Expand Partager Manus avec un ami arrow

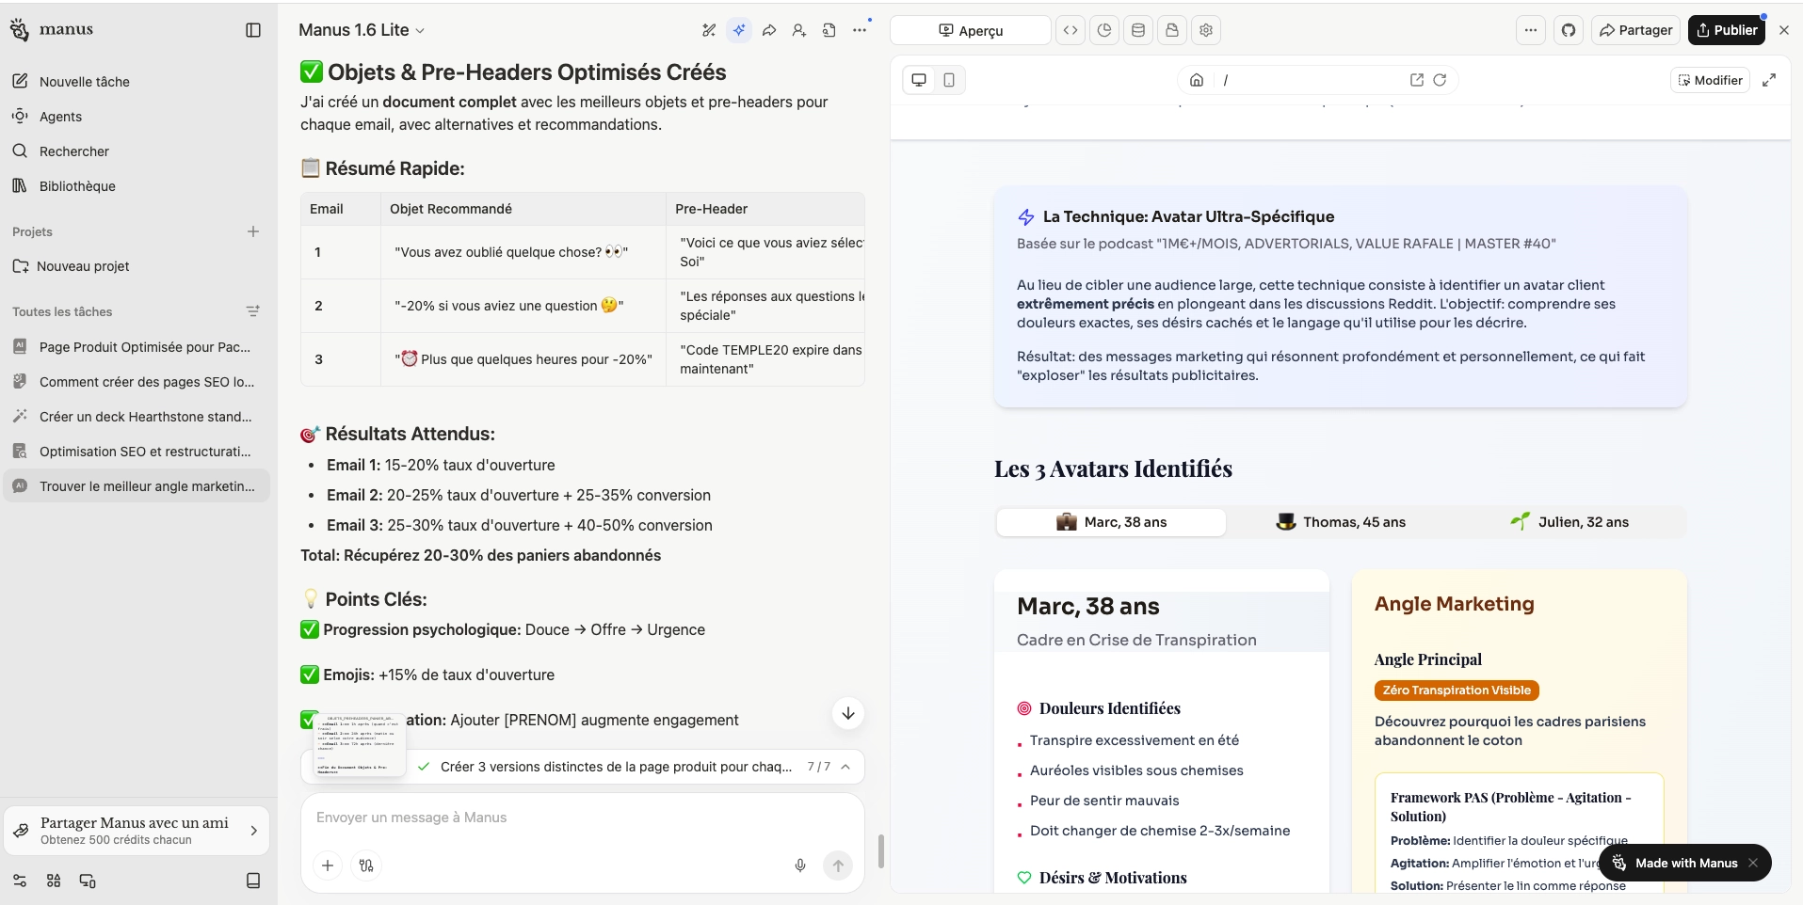tap(253, 831)
